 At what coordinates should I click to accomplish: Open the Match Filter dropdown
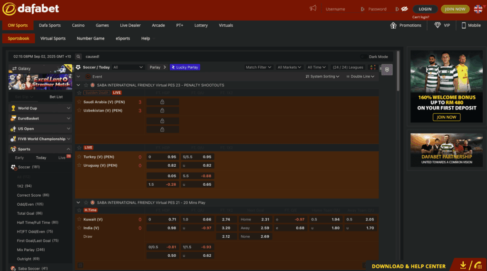pyautogui.click(x=258, y=67)
